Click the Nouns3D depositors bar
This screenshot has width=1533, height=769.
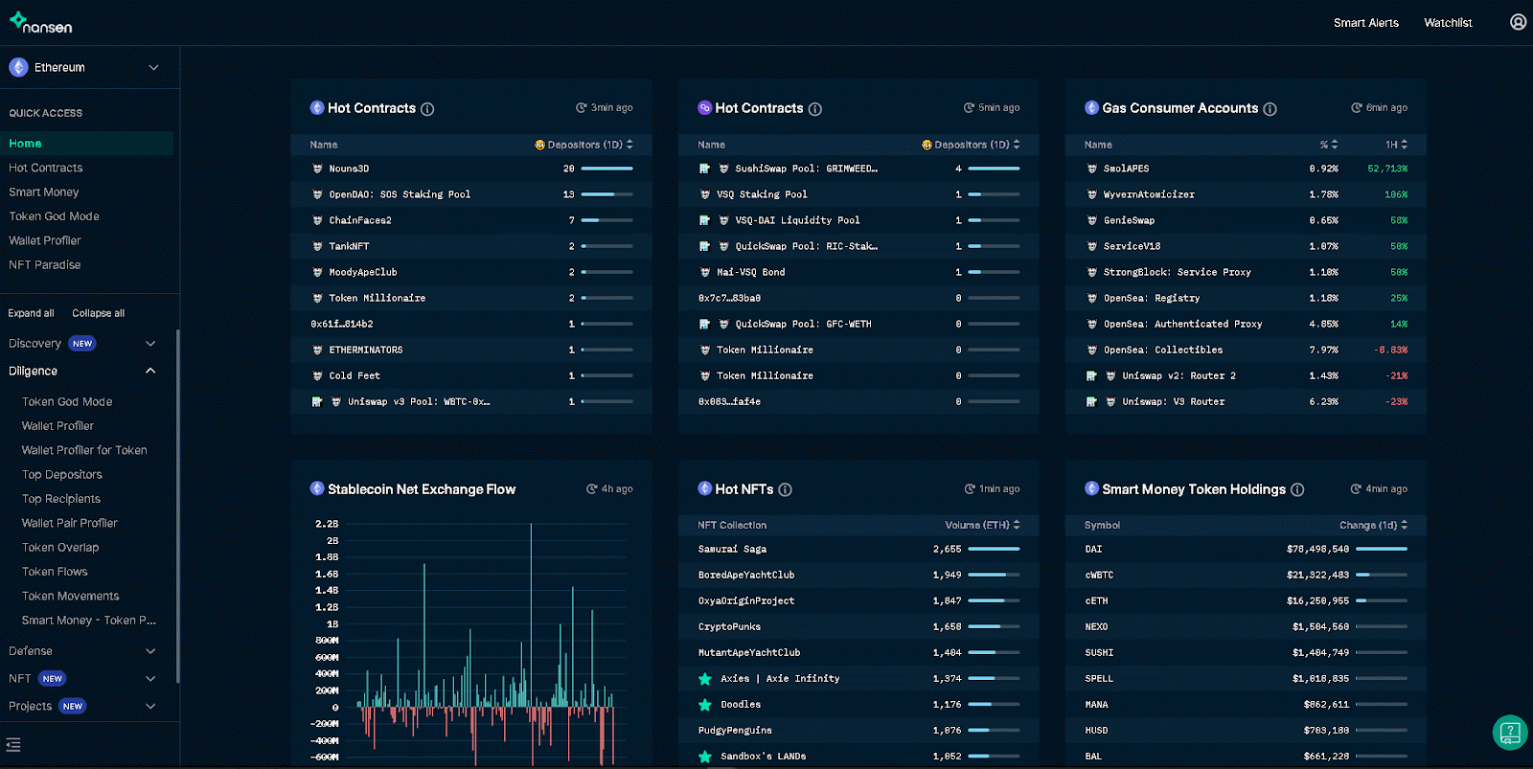pyautogui.click(x=606, y=169)
